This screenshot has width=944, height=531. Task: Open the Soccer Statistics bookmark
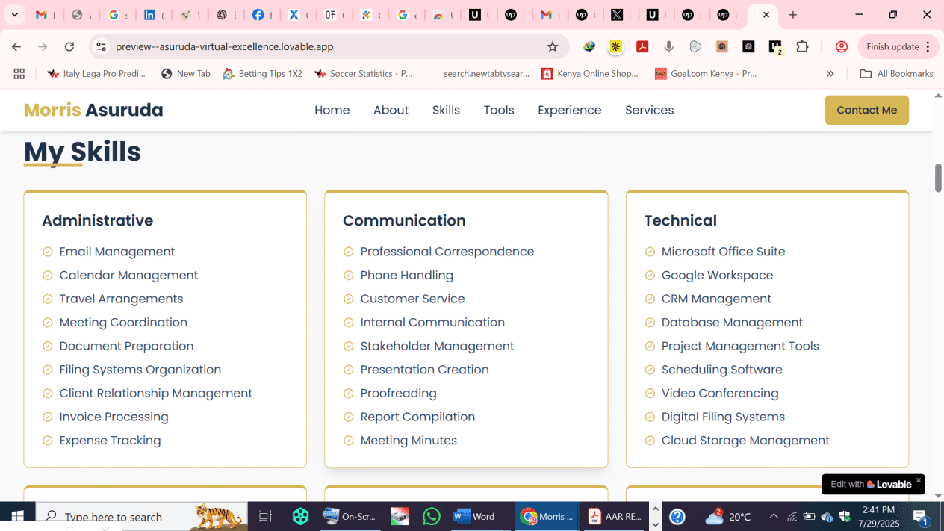(x=364, y=73)
